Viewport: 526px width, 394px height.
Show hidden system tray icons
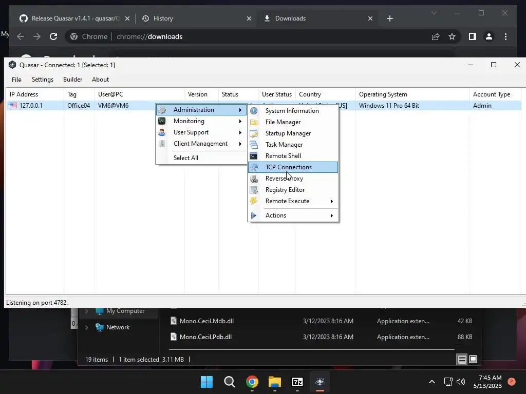tap(432, 382)
